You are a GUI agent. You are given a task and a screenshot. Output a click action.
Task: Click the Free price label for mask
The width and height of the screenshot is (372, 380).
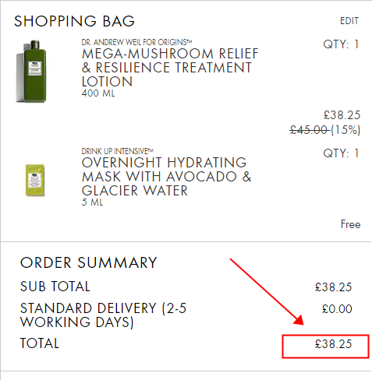point(350,224)
